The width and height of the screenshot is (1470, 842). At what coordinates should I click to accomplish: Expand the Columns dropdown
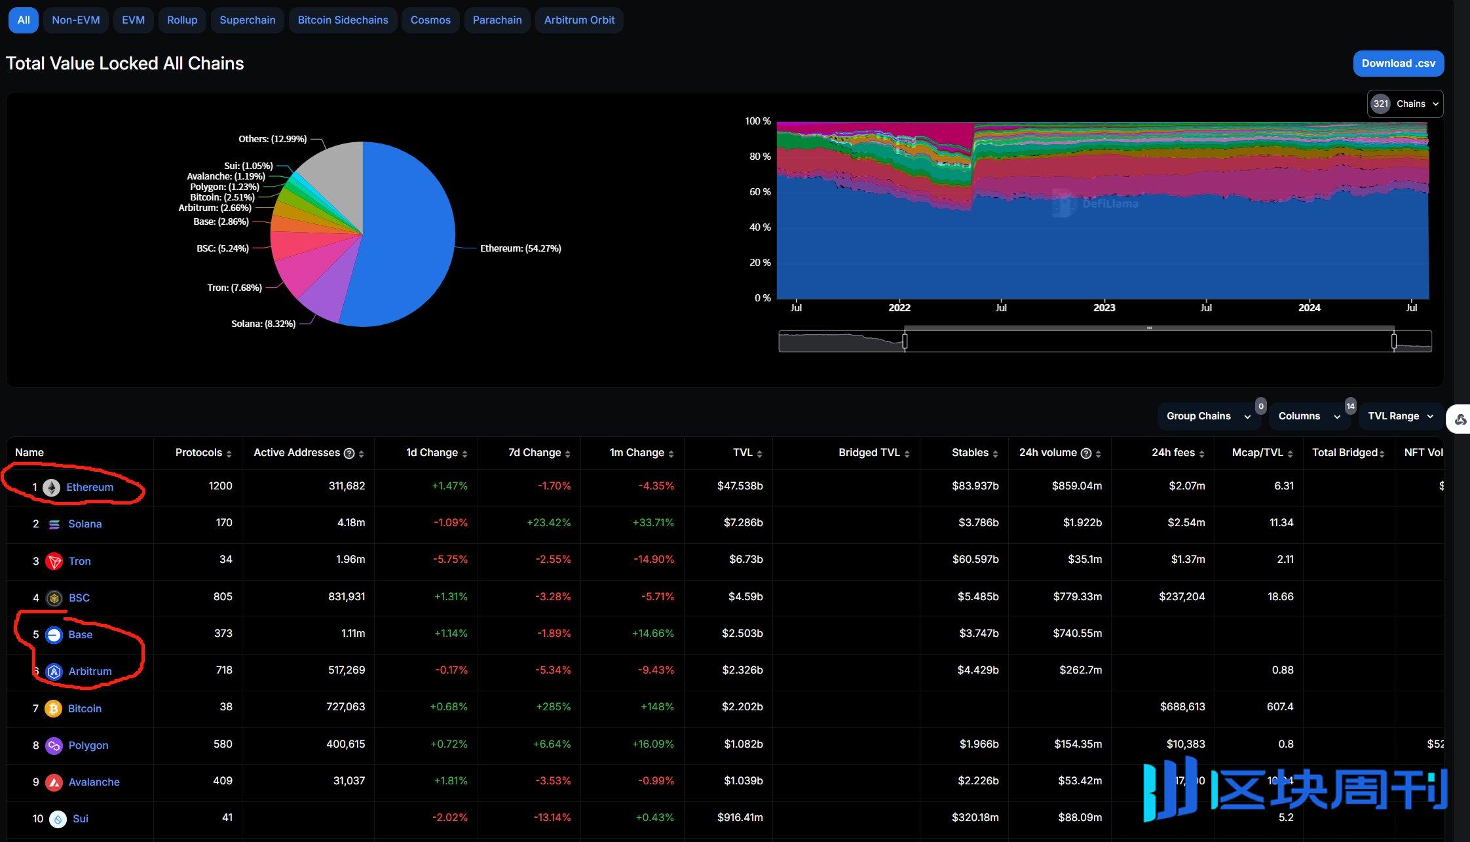pyautogui.click(x=1309, y=416)
